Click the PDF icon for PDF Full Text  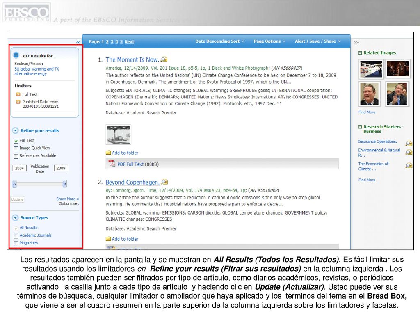point(112,163)
